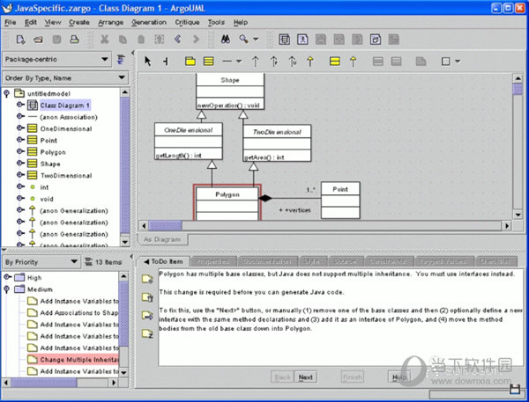The image size is (529, 402).
Task: Click the new class diagram toolbar icon
Action: pos(284,39)
